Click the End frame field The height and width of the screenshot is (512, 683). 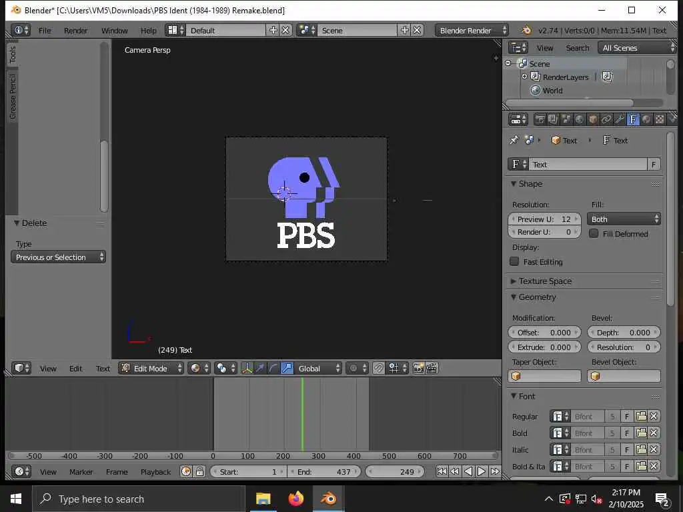324,471
